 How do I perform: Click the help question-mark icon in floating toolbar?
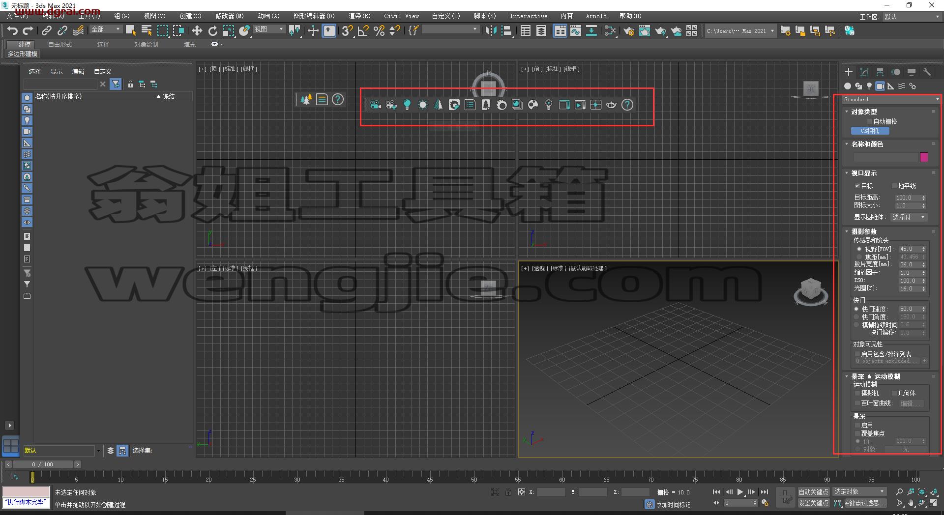(627, 105)
